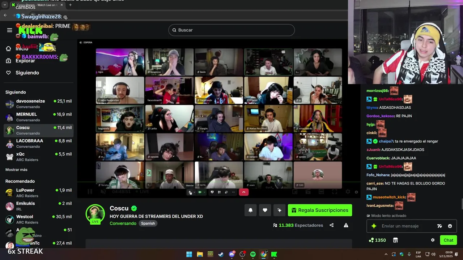Click spreen participant video tile
Image resolution: width=463 pixels, height=260 pixels.
pos(318,146)
